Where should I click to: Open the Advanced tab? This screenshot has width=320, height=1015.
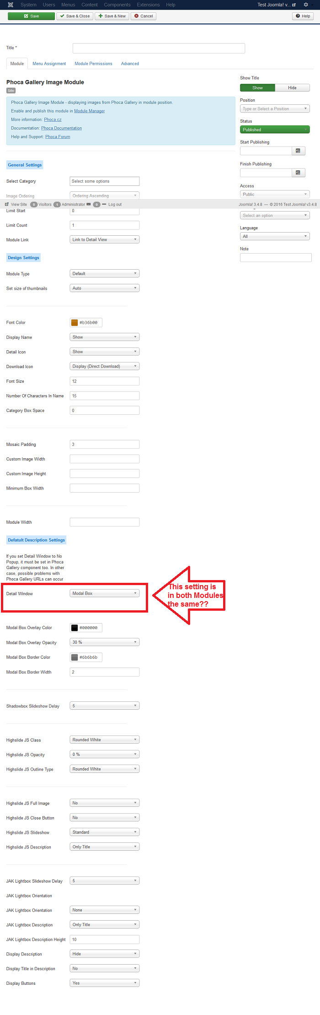130,64
